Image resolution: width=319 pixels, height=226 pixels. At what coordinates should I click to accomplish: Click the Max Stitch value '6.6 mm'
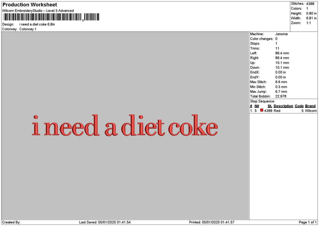(x=281, y=82)
